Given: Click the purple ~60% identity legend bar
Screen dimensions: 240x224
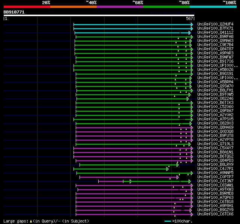Looking at the screenshot, I should [x=120, y=6].
